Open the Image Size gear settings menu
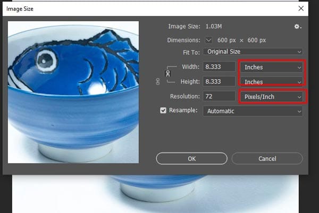The image size is (319, 213). click(298, 27)
